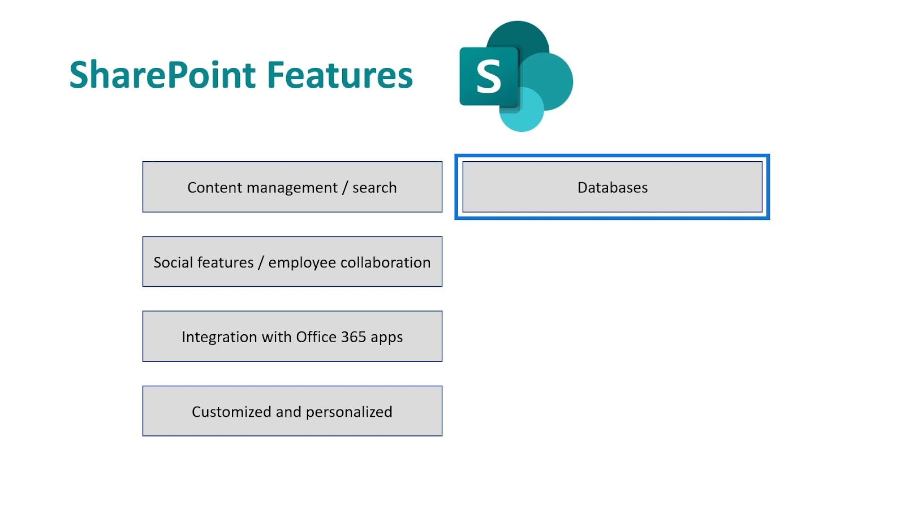Viewport: 905px width, 509px height.
Task: Select Social features / employee collaboration box
Action: point(292,262)
